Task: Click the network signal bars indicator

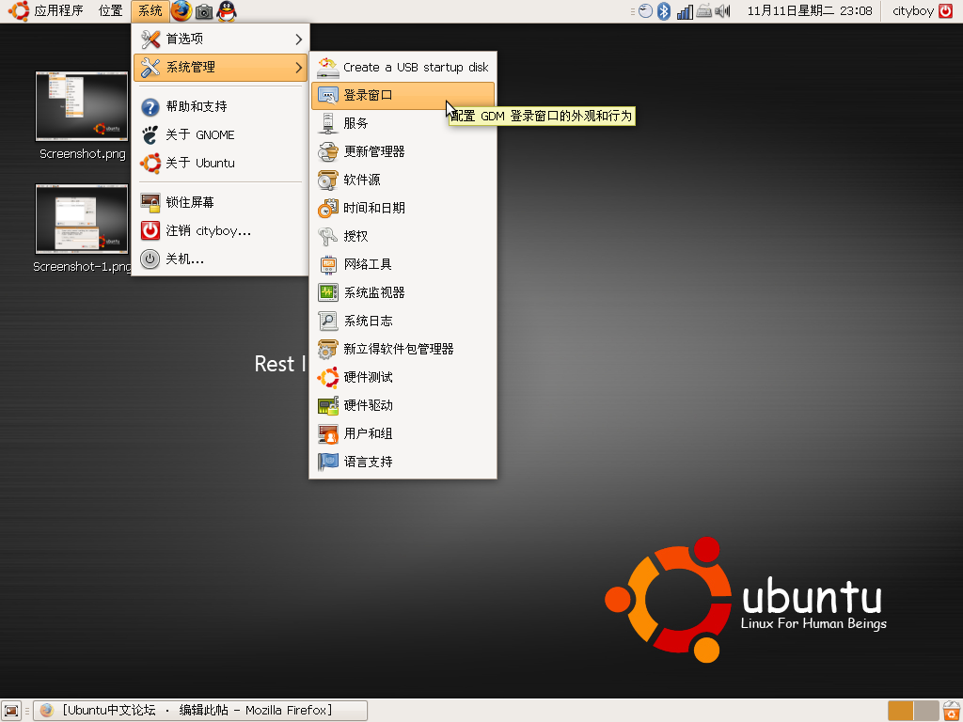Action: (685, 11)
